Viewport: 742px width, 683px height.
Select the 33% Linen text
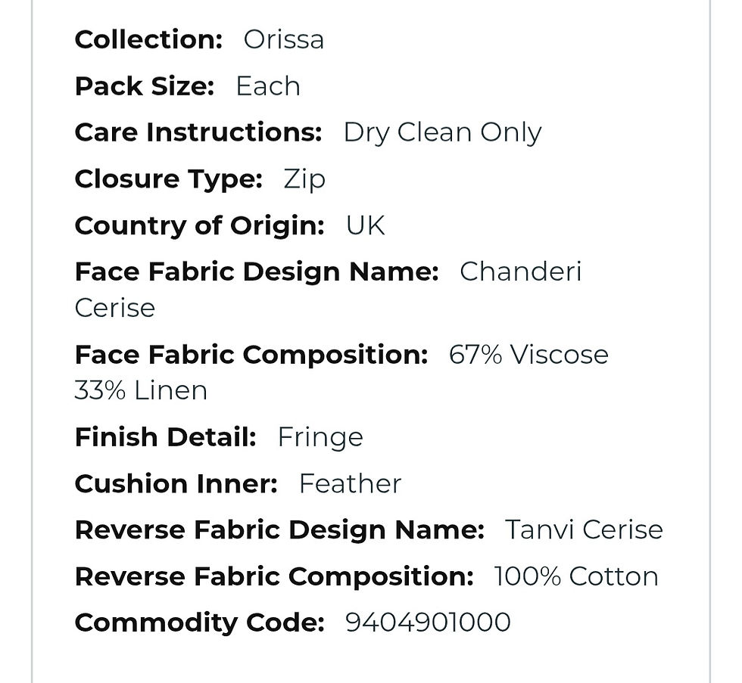[141, 390]
